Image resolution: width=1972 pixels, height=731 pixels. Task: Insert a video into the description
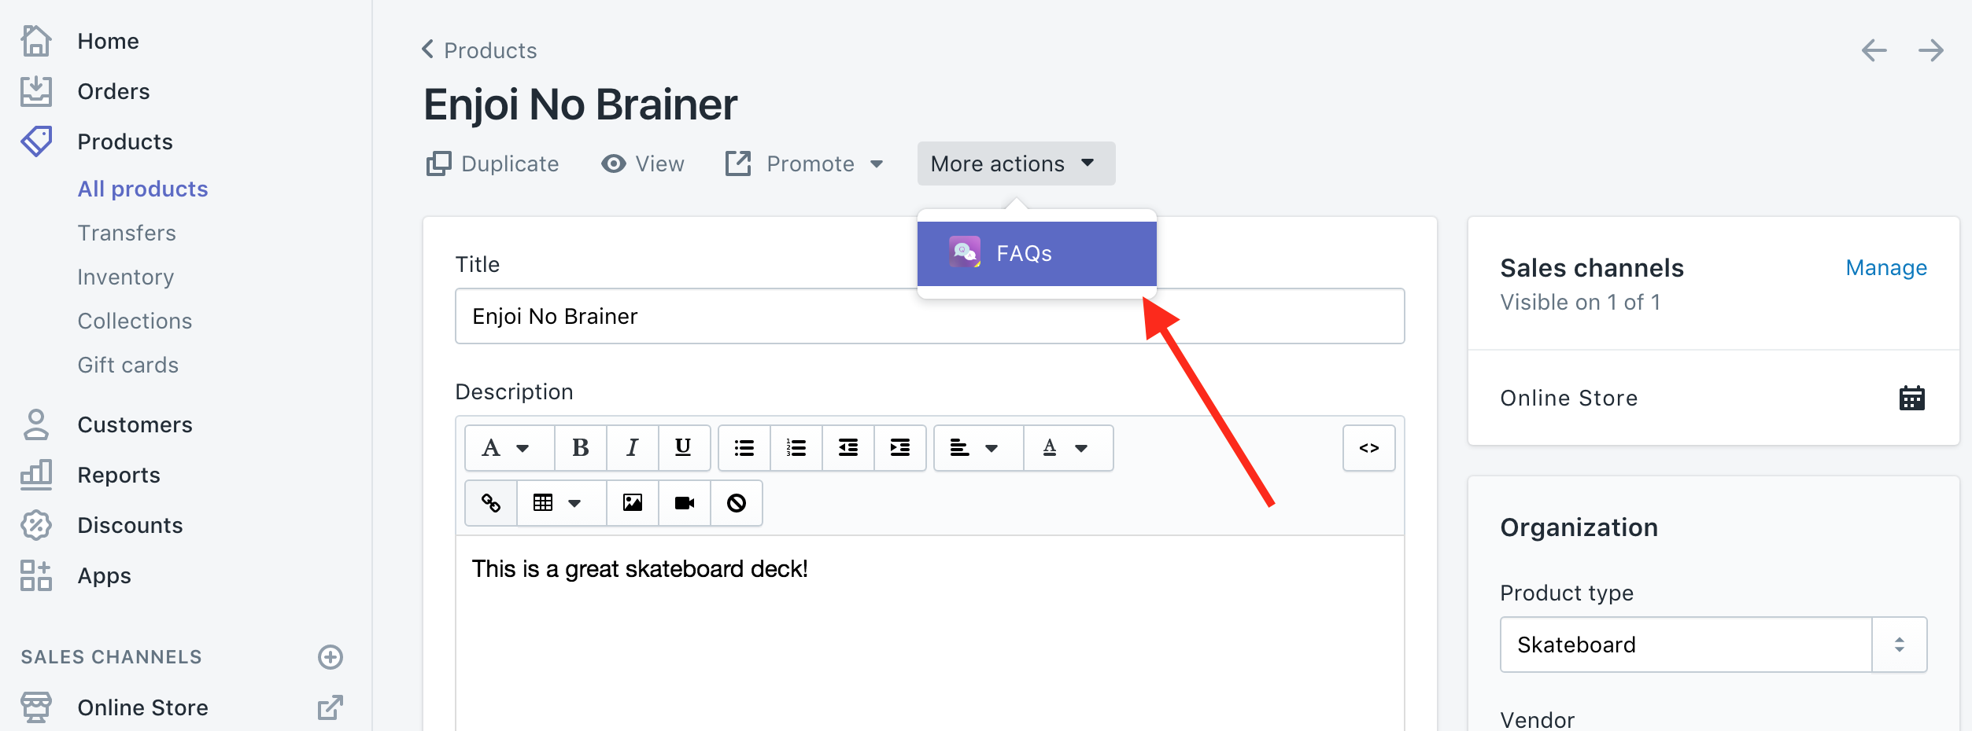coord(683,503)
